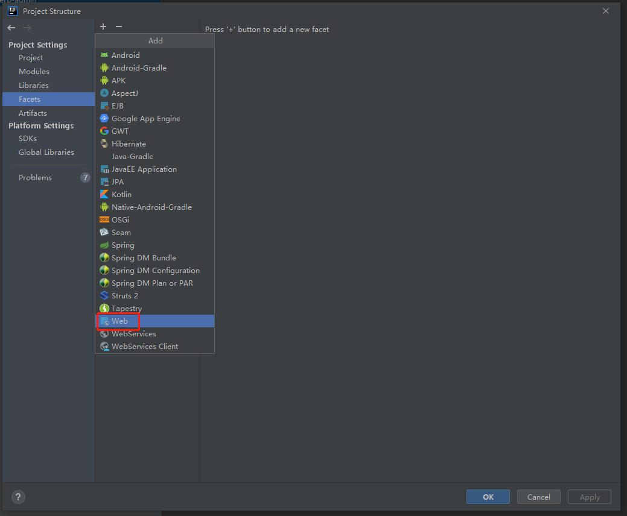Click the GWT Google logo icon
627x516 pixels.
(104, 131)
